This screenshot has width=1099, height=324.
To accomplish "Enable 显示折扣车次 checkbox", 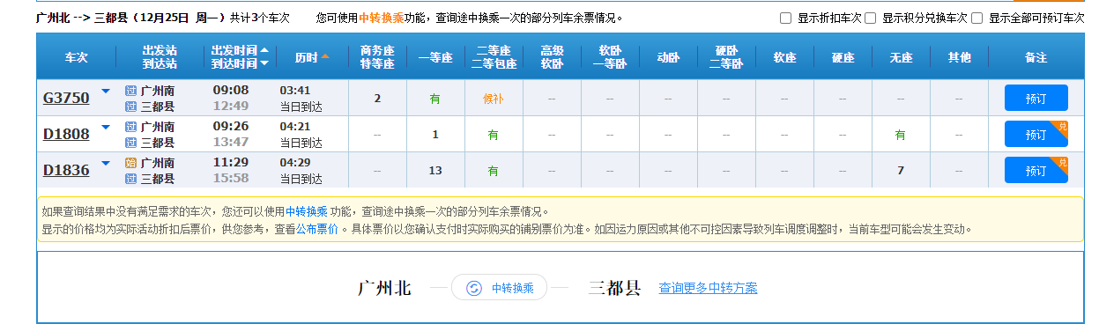I will click(x=786, y=18).
